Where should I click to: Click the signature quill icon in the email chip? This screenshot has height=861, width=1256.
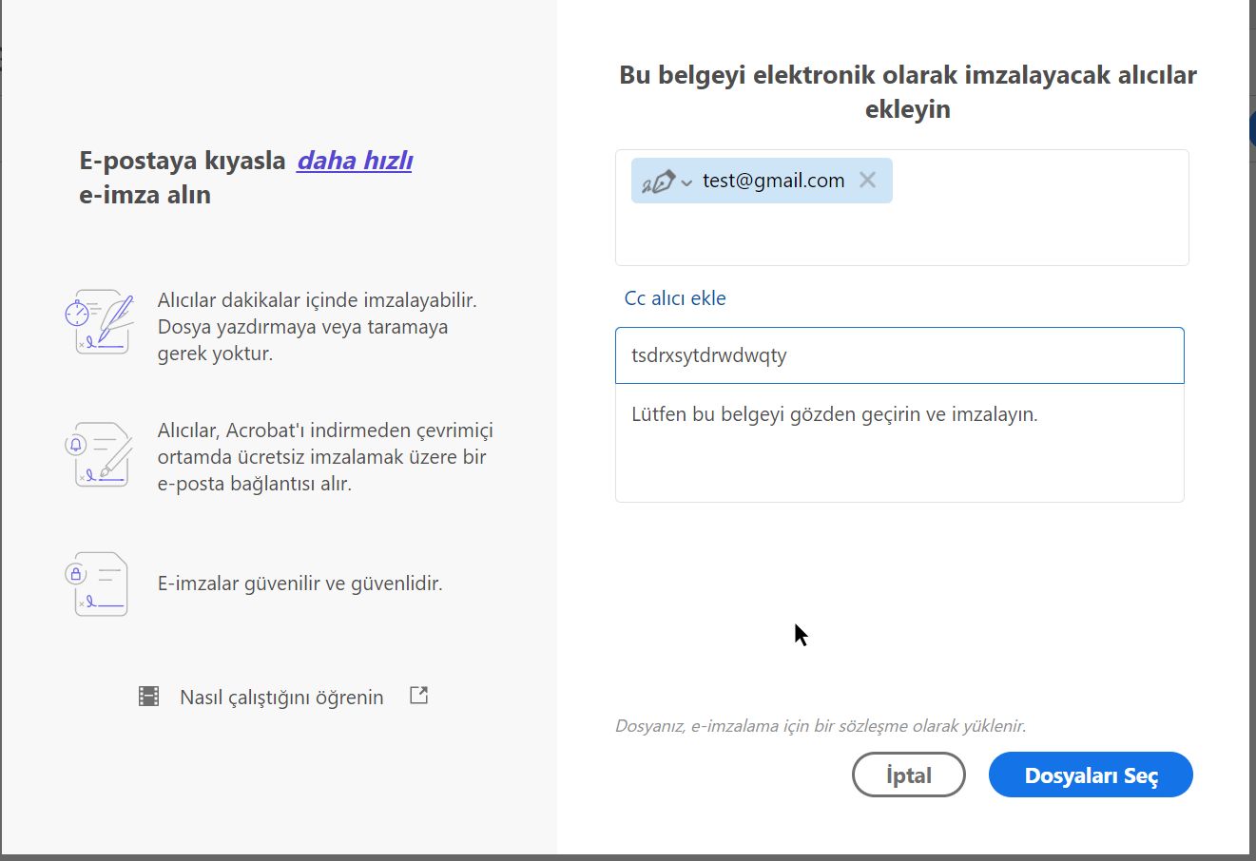pos(659,180)
